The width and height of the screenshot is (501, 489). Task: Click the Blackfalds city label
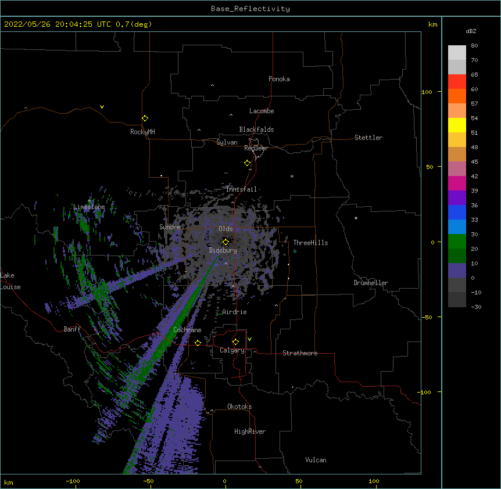click(256, 130)
